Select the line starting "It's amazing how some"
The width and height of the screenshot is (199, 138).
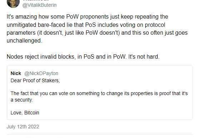(87, 17)
